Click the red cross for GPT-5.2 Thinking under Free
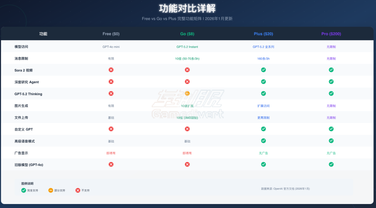Screen dimensions: 376x208 pos(111,93)
